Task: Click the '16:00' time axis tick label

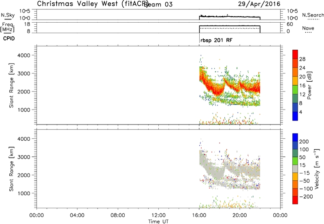Action: pos(199,216)
